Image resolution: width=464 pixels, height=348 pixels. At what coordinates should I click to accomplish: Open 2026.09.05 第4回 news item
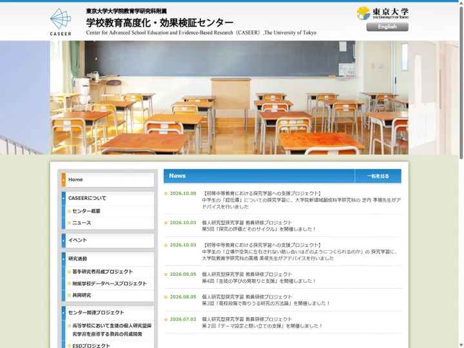point(259,278)
